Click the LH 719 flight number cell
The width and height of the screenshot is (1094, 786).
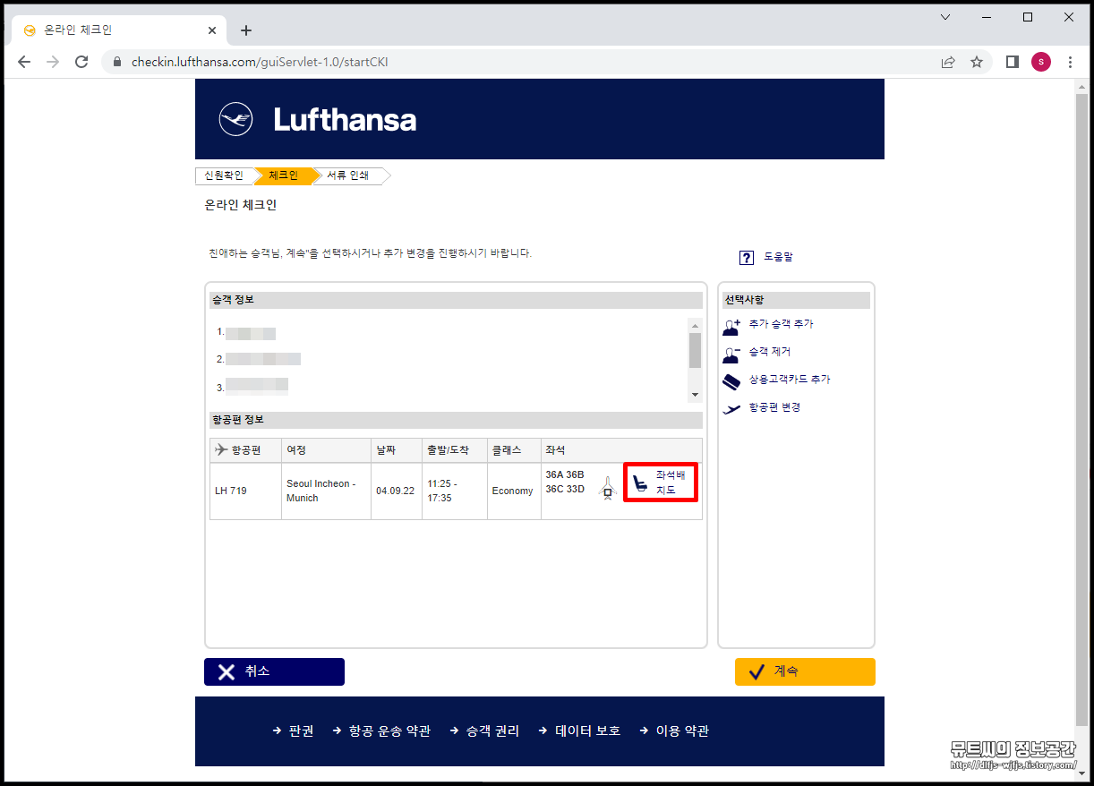click(245, 491)
